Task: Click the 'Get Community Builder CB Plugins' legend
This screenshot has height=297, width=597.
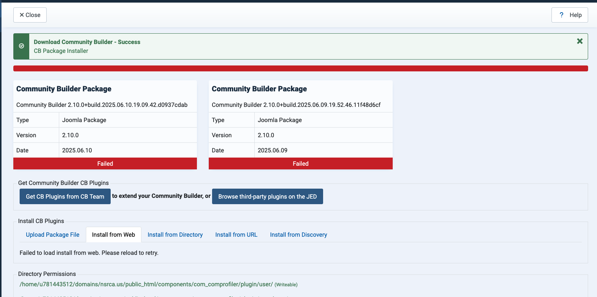Action: pyautogui.click(x=63, y=183)
